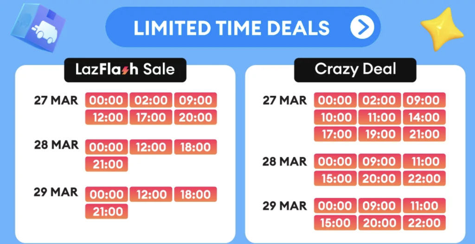Select the LazFlash Sale header

125,70
